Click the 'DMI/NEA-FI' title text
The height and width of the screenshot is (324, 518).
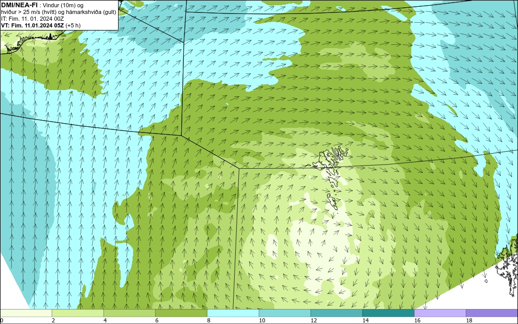(19, 5)
